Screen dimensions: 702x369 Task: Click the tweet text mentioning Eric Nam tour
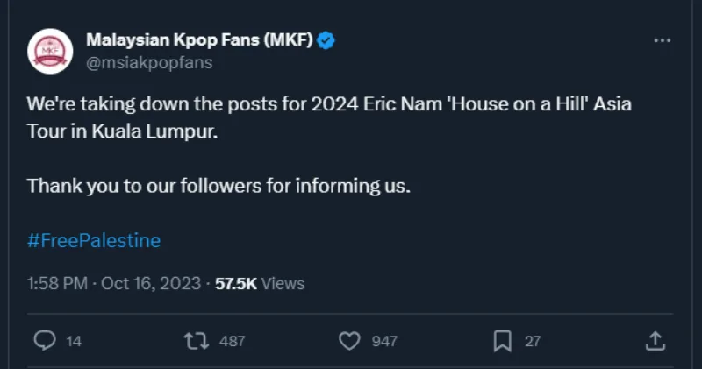click(329, 103)
